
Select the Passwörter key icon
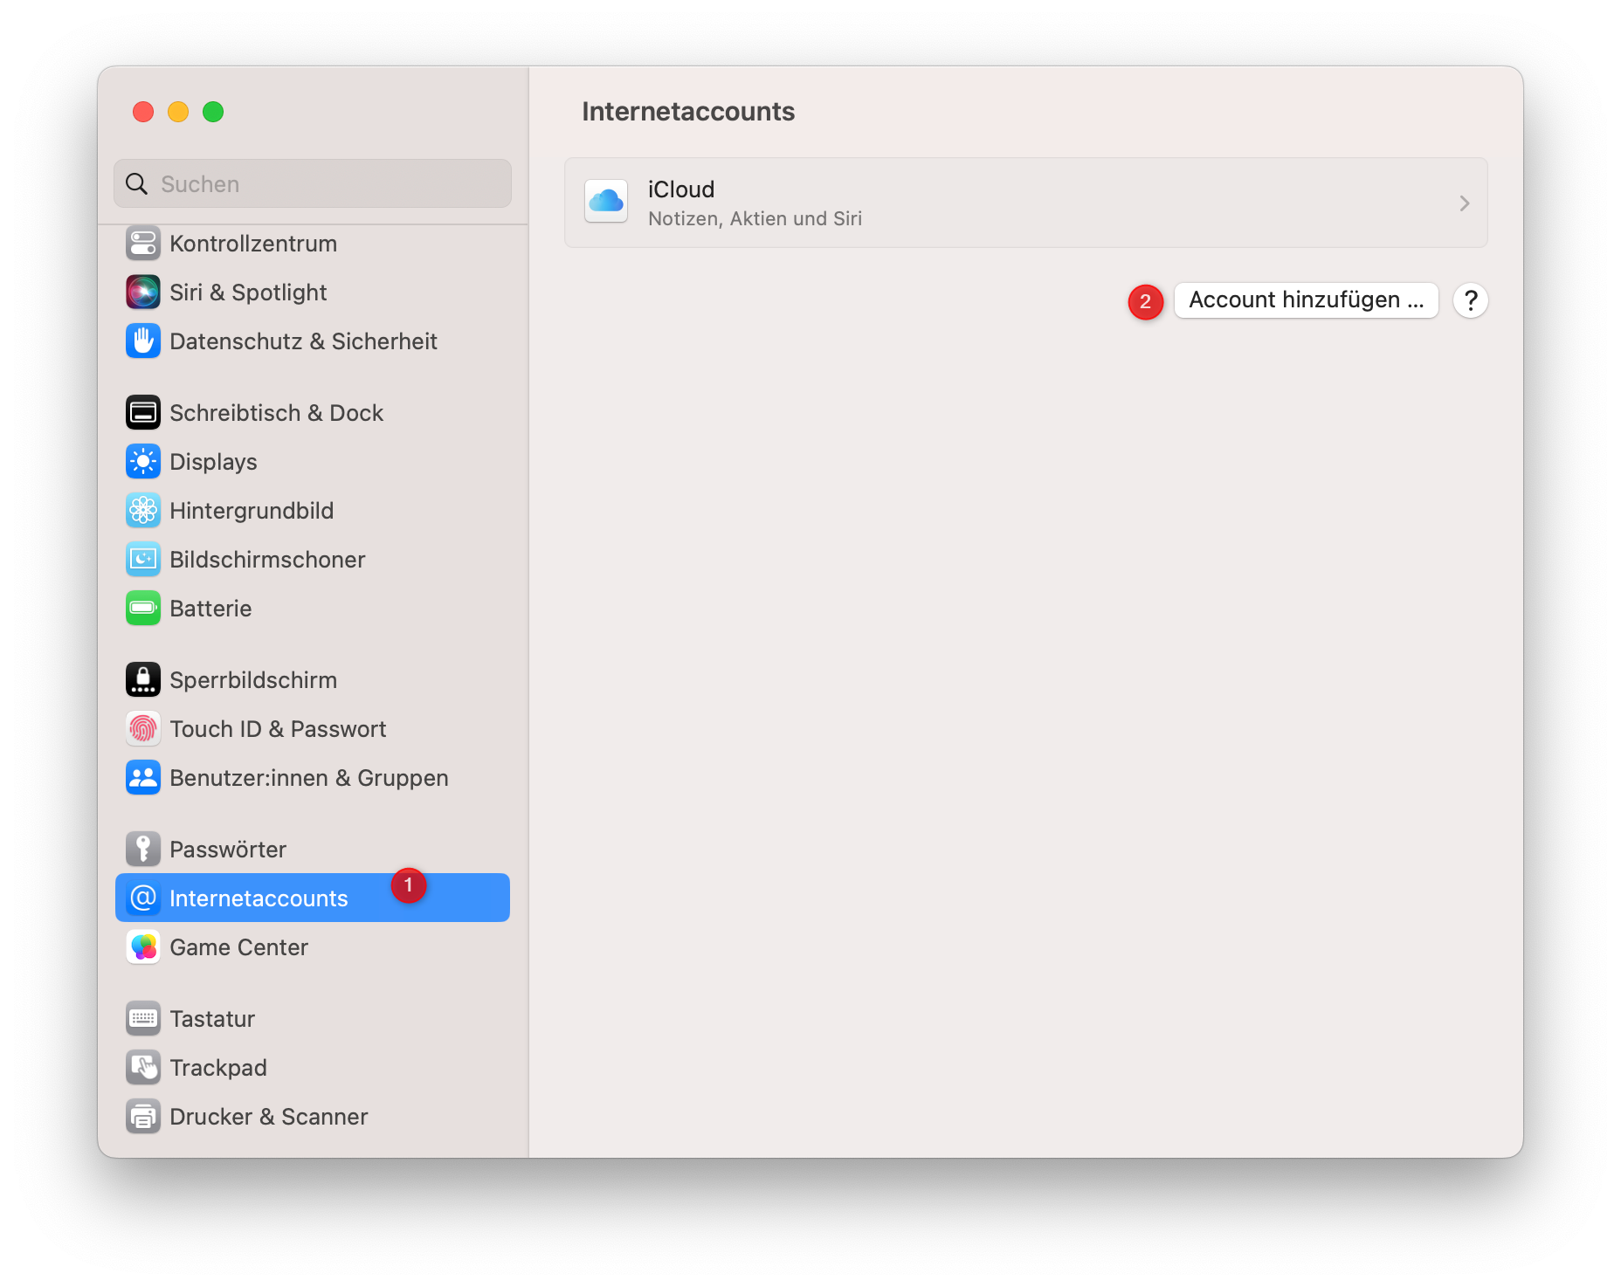pos(143,850)
